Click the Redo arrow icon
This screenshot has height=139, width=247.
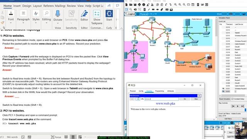[170, 5]
